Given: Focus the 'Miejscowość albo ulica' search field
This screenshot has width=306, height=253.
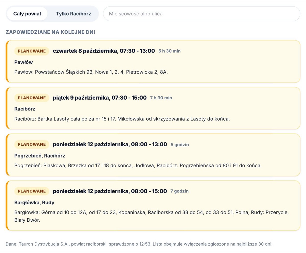Looking at the screenshot, I should click(201, 14).
